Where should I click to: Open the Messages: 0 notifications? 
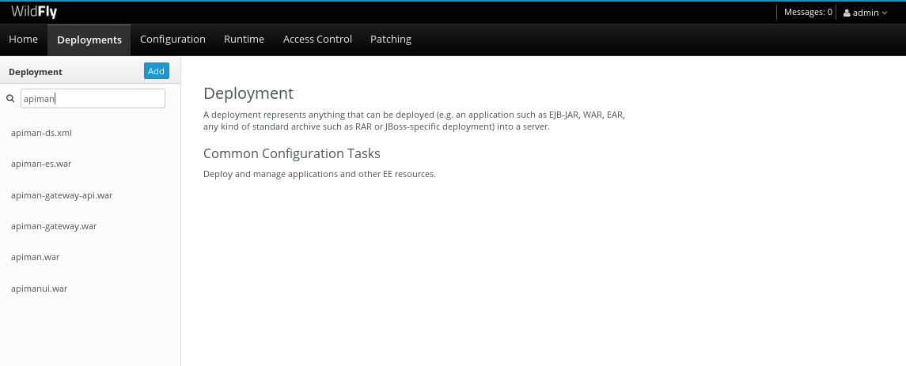[x=808, y=12]
